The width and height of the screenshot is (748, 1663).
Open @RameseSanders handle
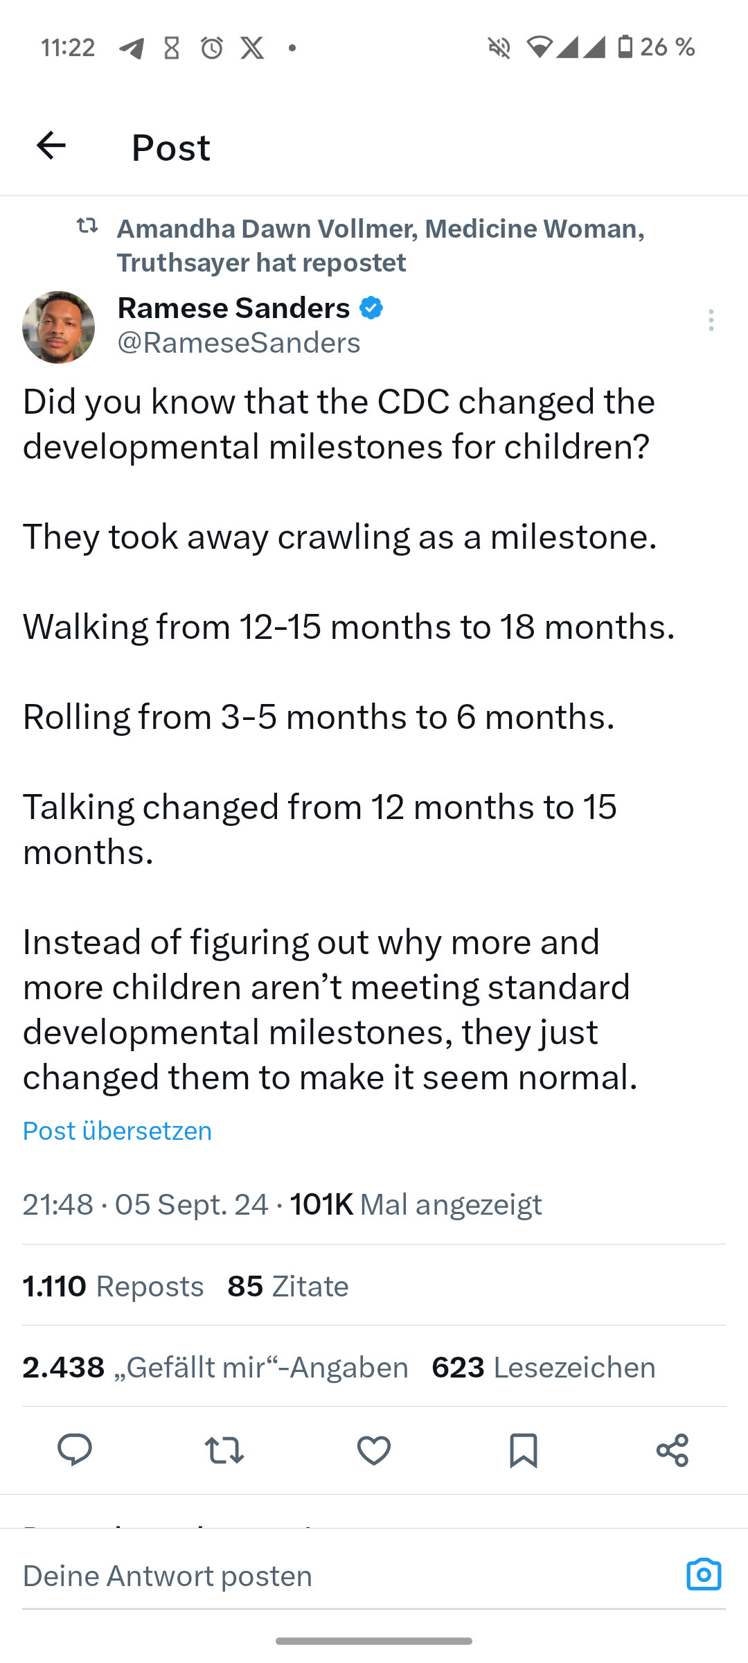239,342
